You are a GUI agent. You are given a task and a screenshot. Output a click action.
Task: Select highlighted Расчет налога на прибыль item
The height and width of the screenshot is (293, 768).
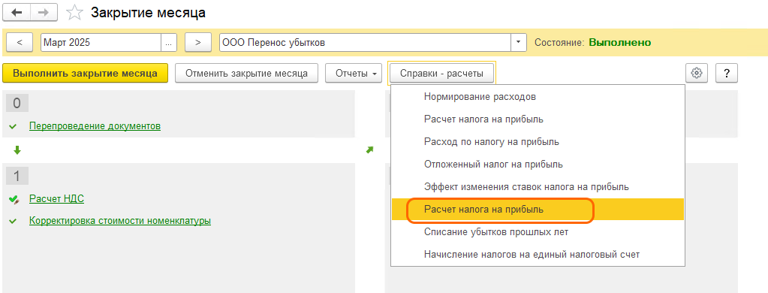(x=538, y=209)
